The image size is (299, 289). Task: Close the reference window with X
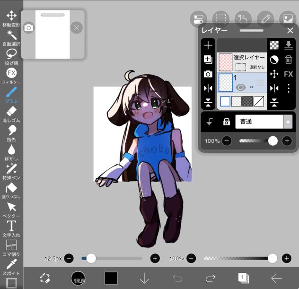(76, 28)
